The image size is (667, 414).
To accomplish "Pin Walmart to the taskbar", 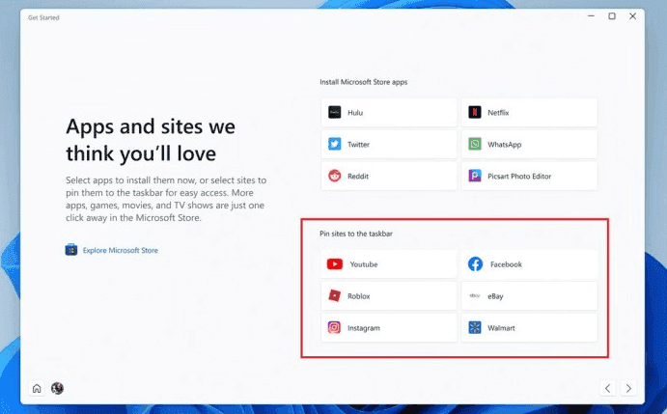I will 529,327.
